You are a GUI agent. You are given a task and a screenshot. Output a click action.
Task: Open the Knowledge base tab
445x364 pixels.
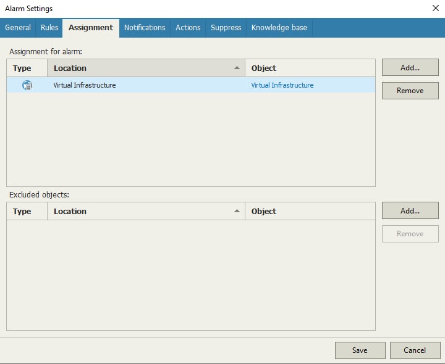click(x=279, y=28)
